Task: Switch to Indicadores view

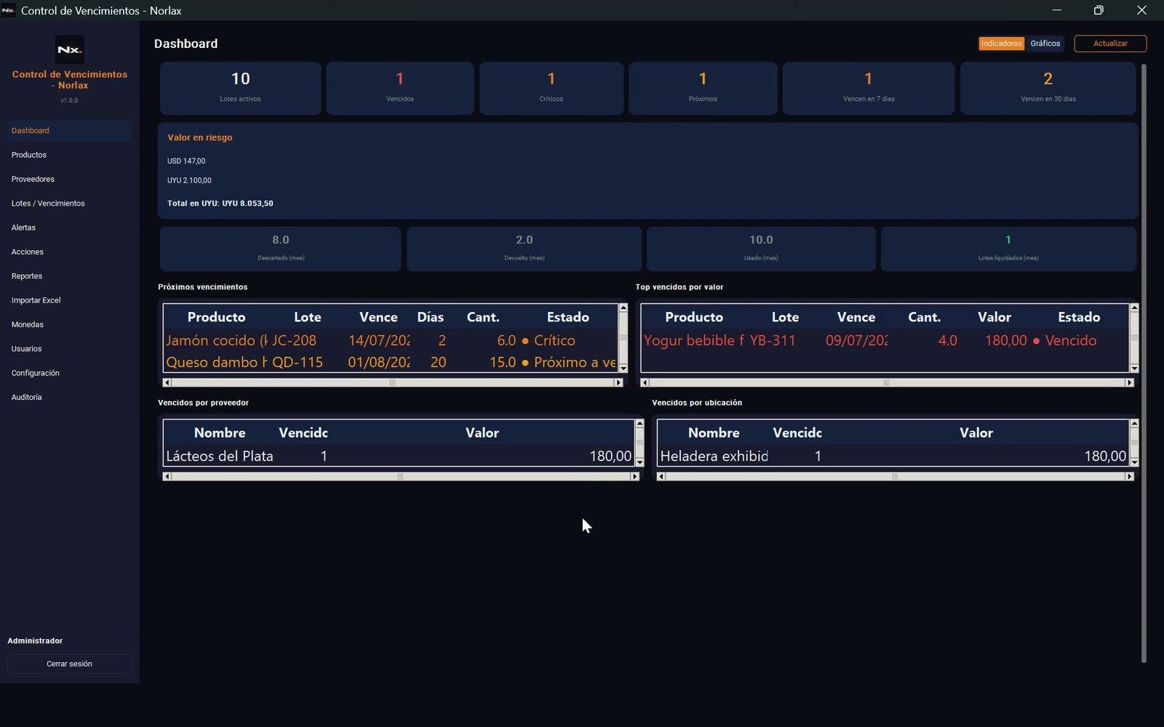Action: click(x=1001, y=44)
